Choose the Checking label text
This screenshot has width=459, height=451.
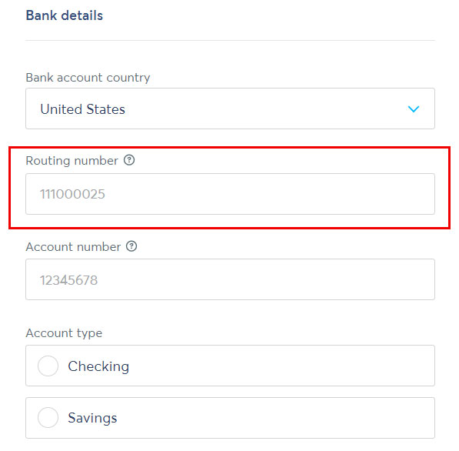click(x=98, y=366)
